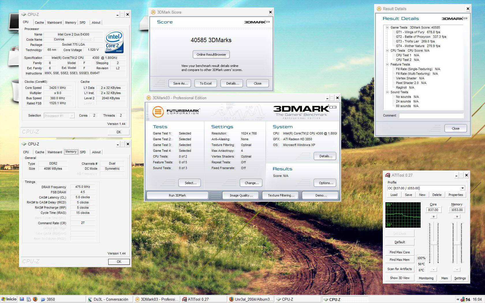The image size is (485, 303).
Task: Select 'GT3 - Troll's Lair' result row
Action: pos(415,41)
